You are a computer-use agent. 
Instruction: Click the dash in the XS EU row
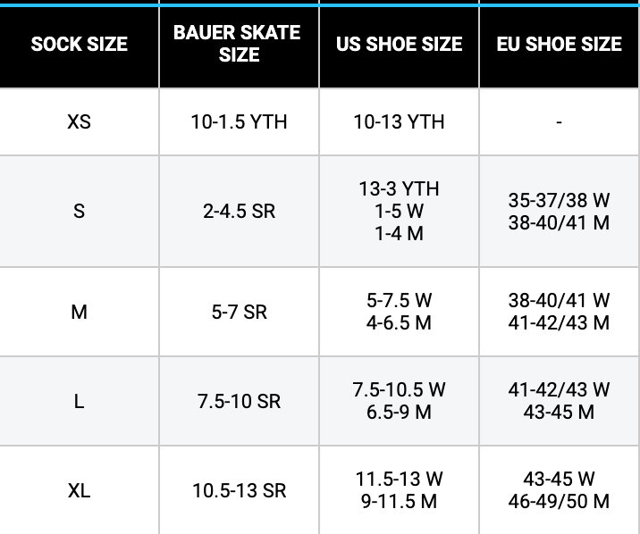(x=560, y=121)
